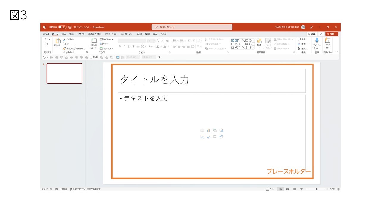Open the アニメーション tab

[x=111, y=34]
